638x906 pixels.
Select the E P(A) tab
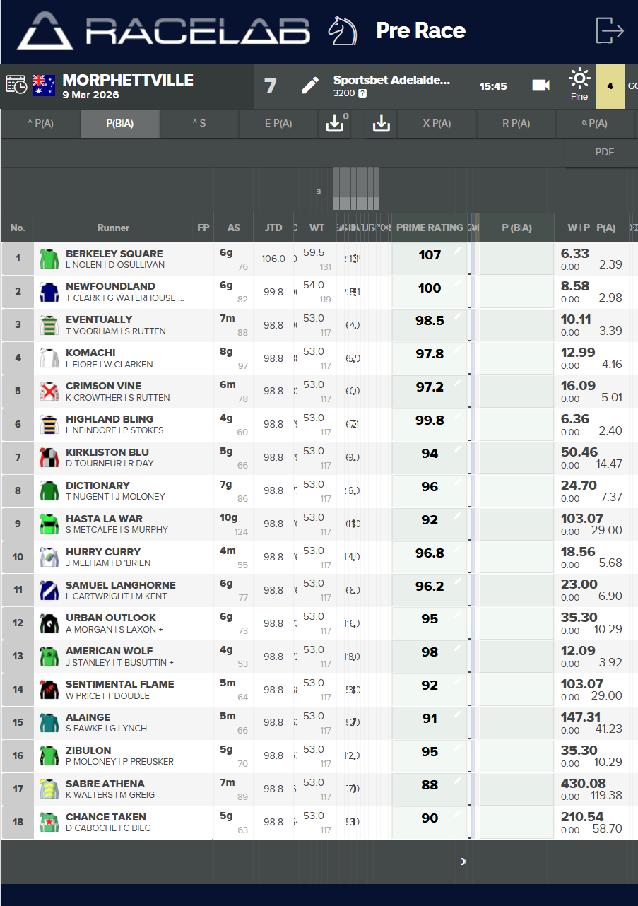pos(278,124)
